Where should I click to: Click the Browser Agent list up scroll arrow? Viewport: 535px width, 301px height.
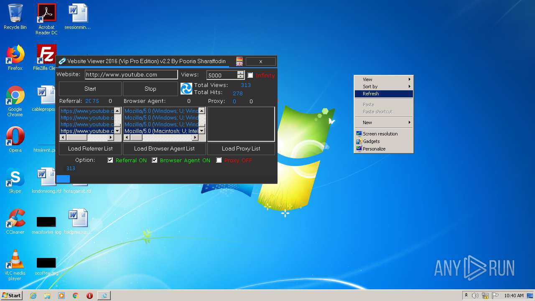pyautogui.click(x=202, y=111)
